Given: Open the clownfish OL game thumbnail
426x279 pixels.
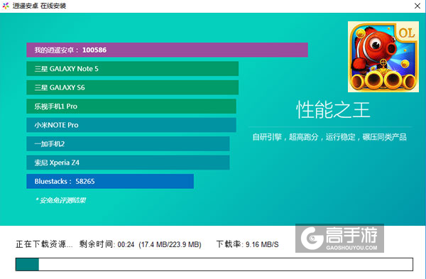Looking at the screenshot, I should (x=383, y=57).
